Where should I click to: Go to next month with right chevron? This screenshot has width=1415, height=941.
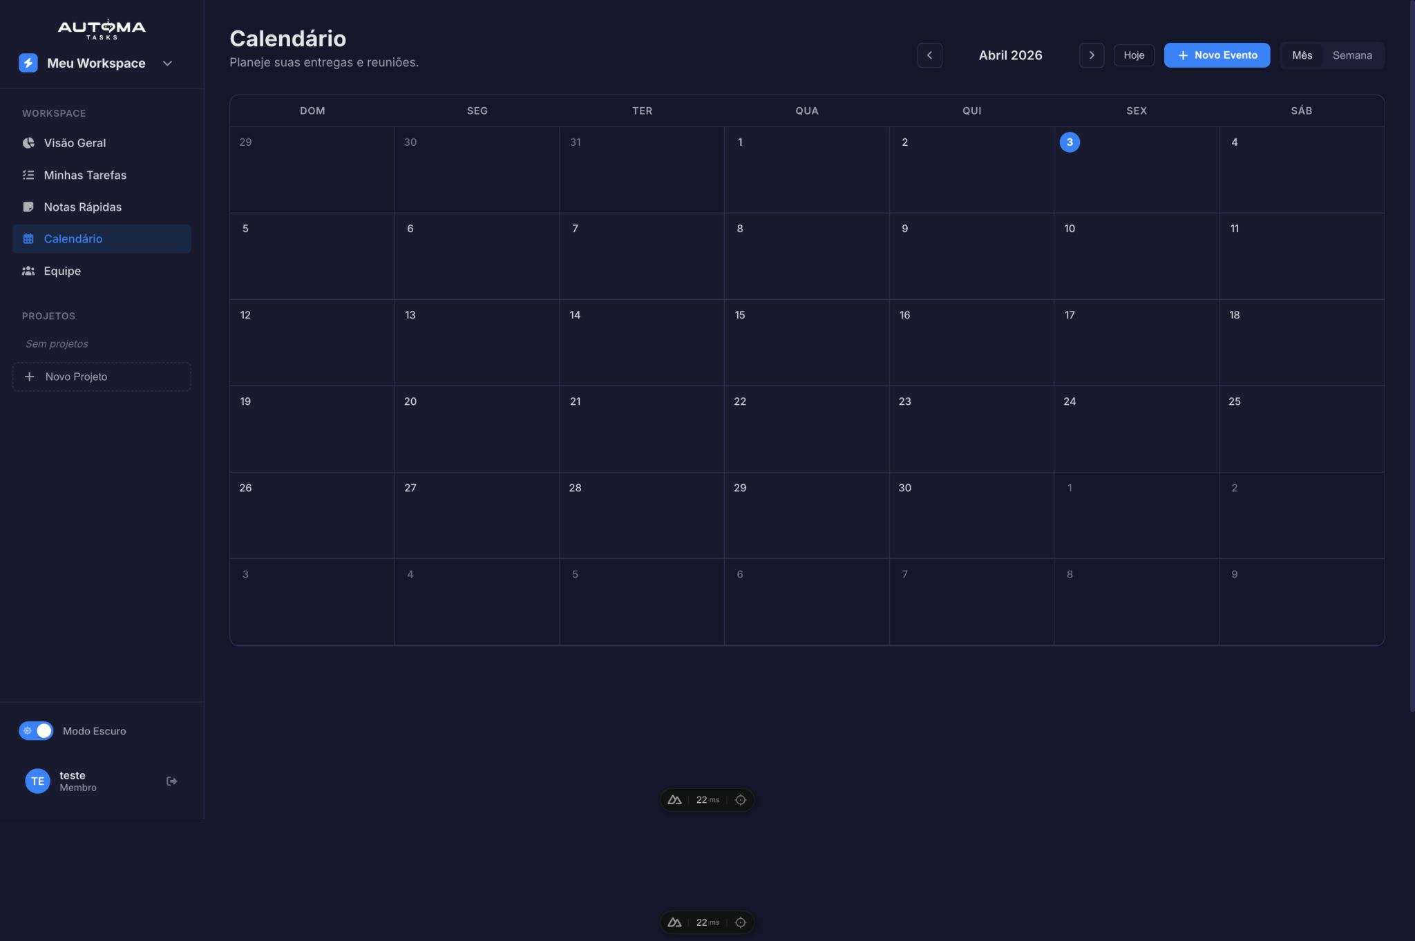coord(1092,55)
